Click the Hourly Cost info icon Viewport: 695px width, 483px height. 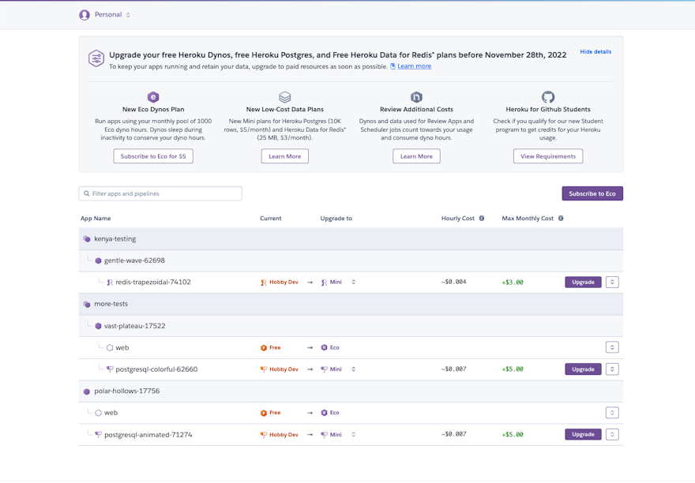click(x=482, y=219)
